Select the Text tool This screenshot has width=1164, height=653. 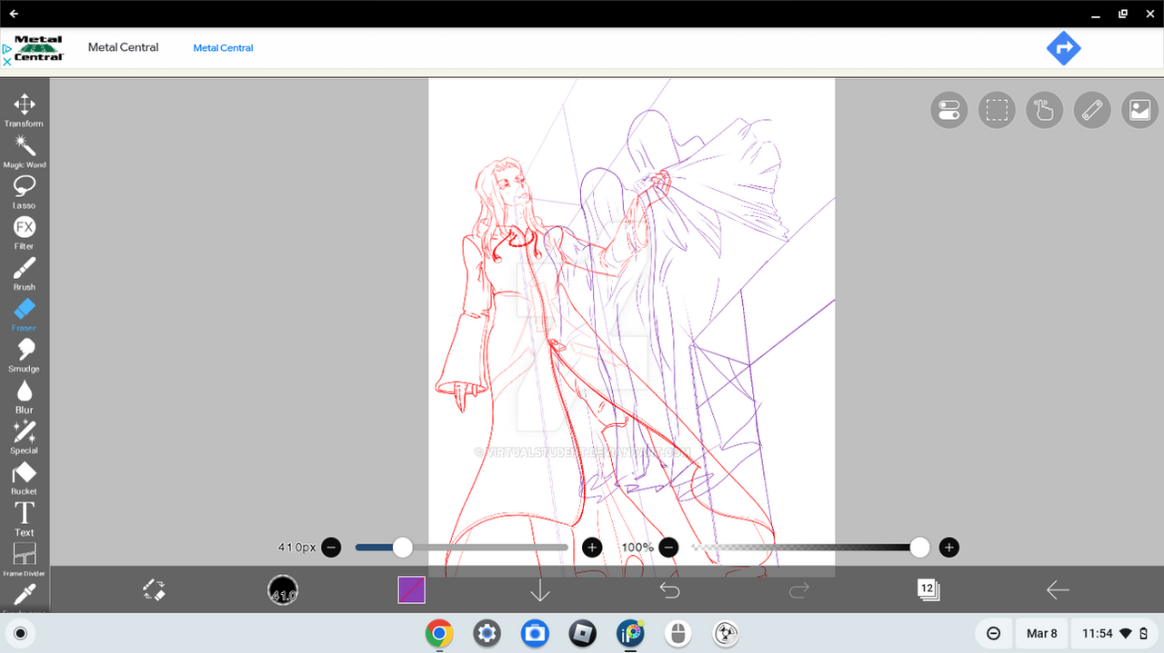[25, 519]
